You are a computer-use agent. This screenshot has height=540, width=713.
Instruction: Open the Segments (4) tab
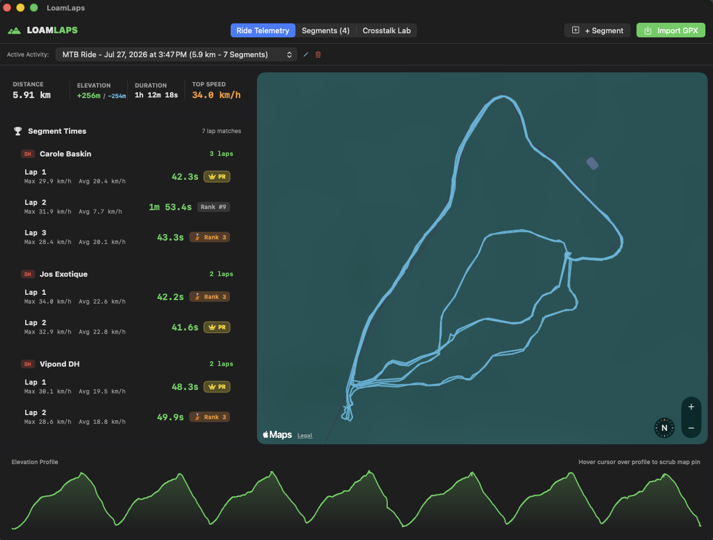[x=326, y=30]
